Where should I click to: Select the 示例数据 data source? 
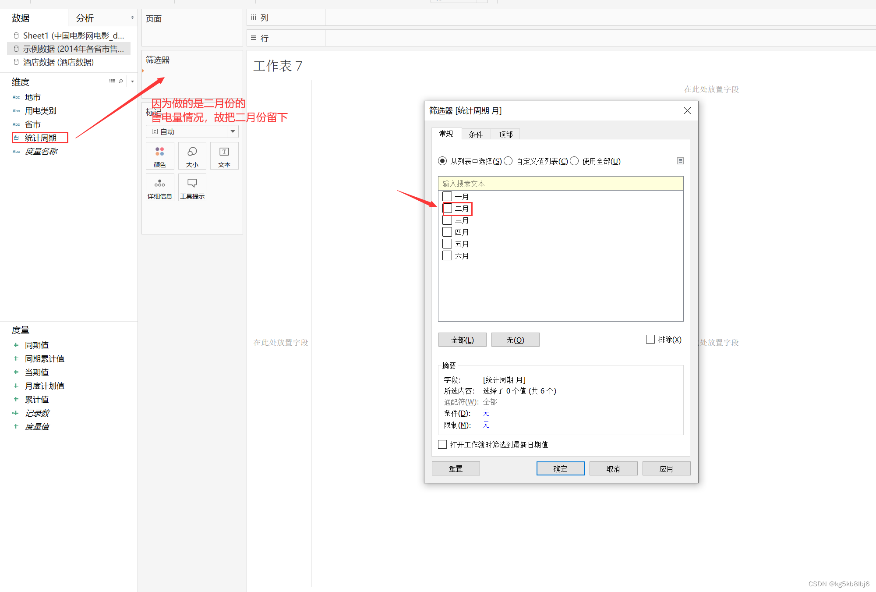(69, 49)
